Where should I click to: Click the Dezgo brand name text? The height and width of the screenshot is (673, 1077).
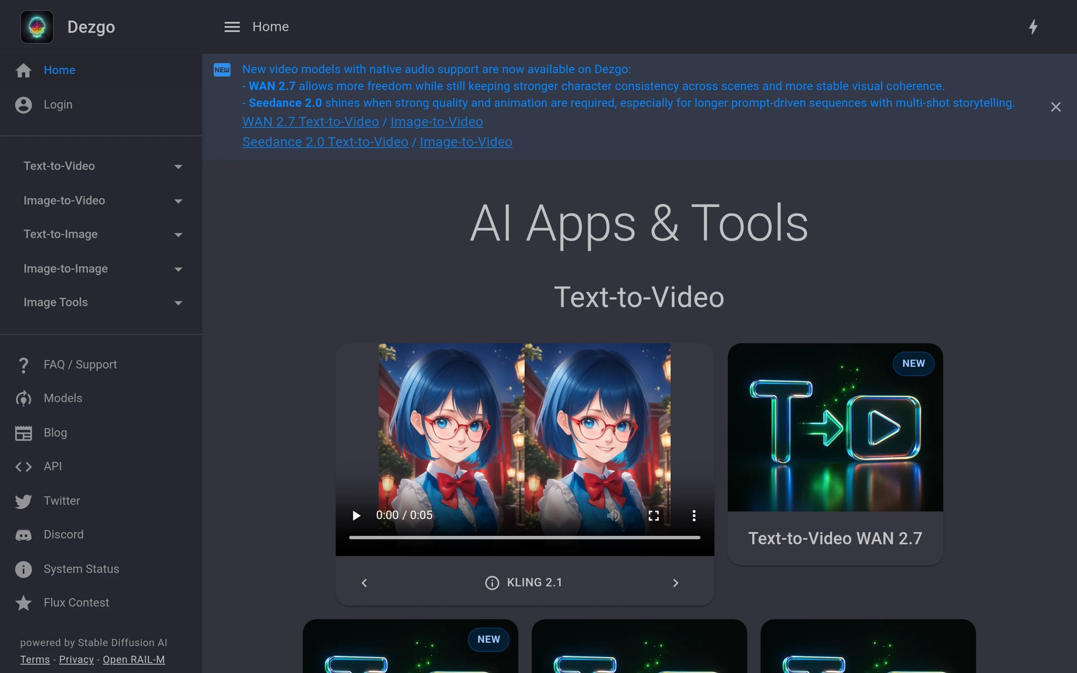coord(91,27)
